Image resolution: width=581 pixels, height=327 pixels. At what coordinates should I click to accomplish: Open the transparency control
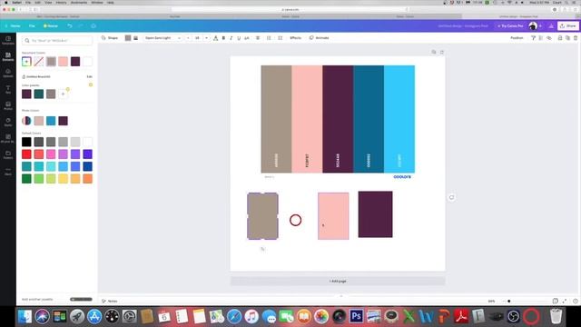click(541, 38)
